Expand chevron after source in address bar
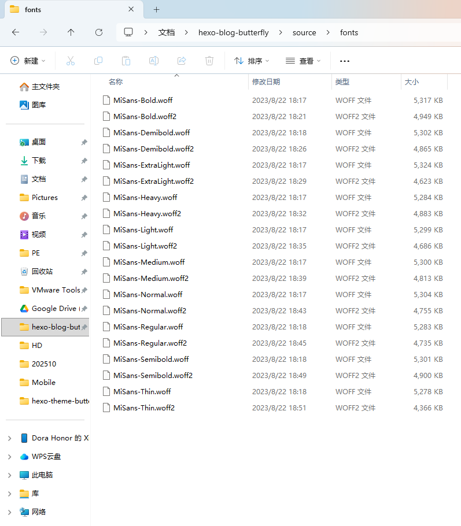 click(x=328, y=32)
